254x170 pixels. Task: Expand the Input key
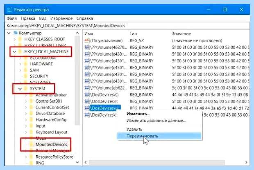tap(26, 126)
